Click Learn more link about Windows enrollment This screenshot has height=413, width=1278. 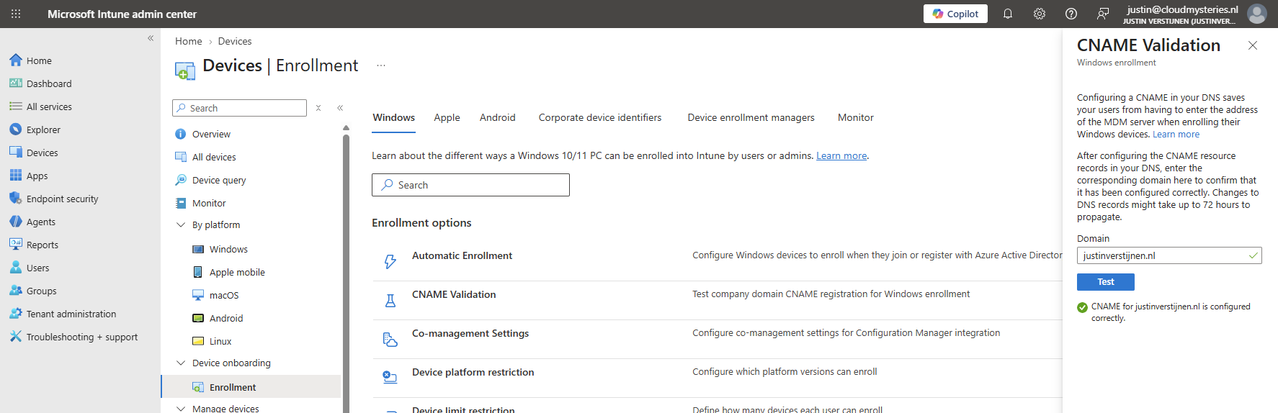(841, 155)
